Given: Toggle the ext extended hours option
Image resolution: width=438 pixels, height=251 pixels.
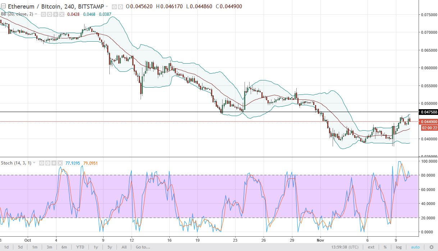Looking at the screenshot, I should 371,247.
